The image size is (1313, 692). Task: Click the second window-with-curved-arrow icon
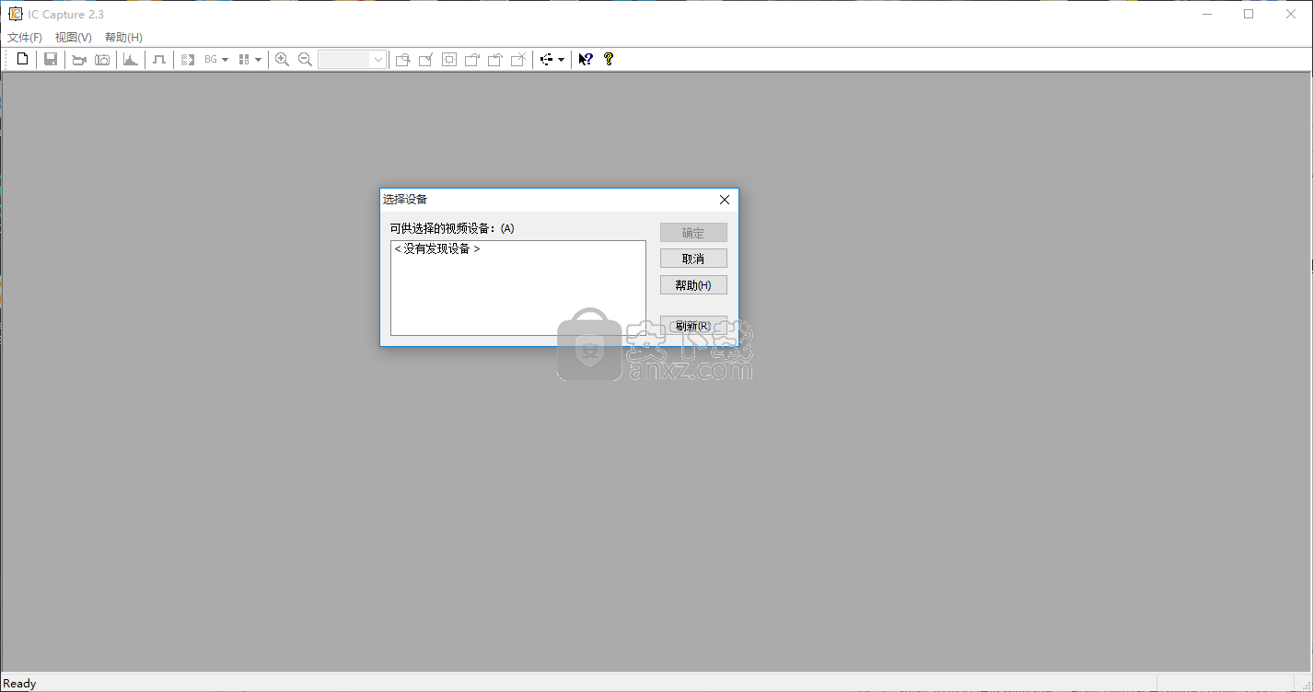pos(495,59)
